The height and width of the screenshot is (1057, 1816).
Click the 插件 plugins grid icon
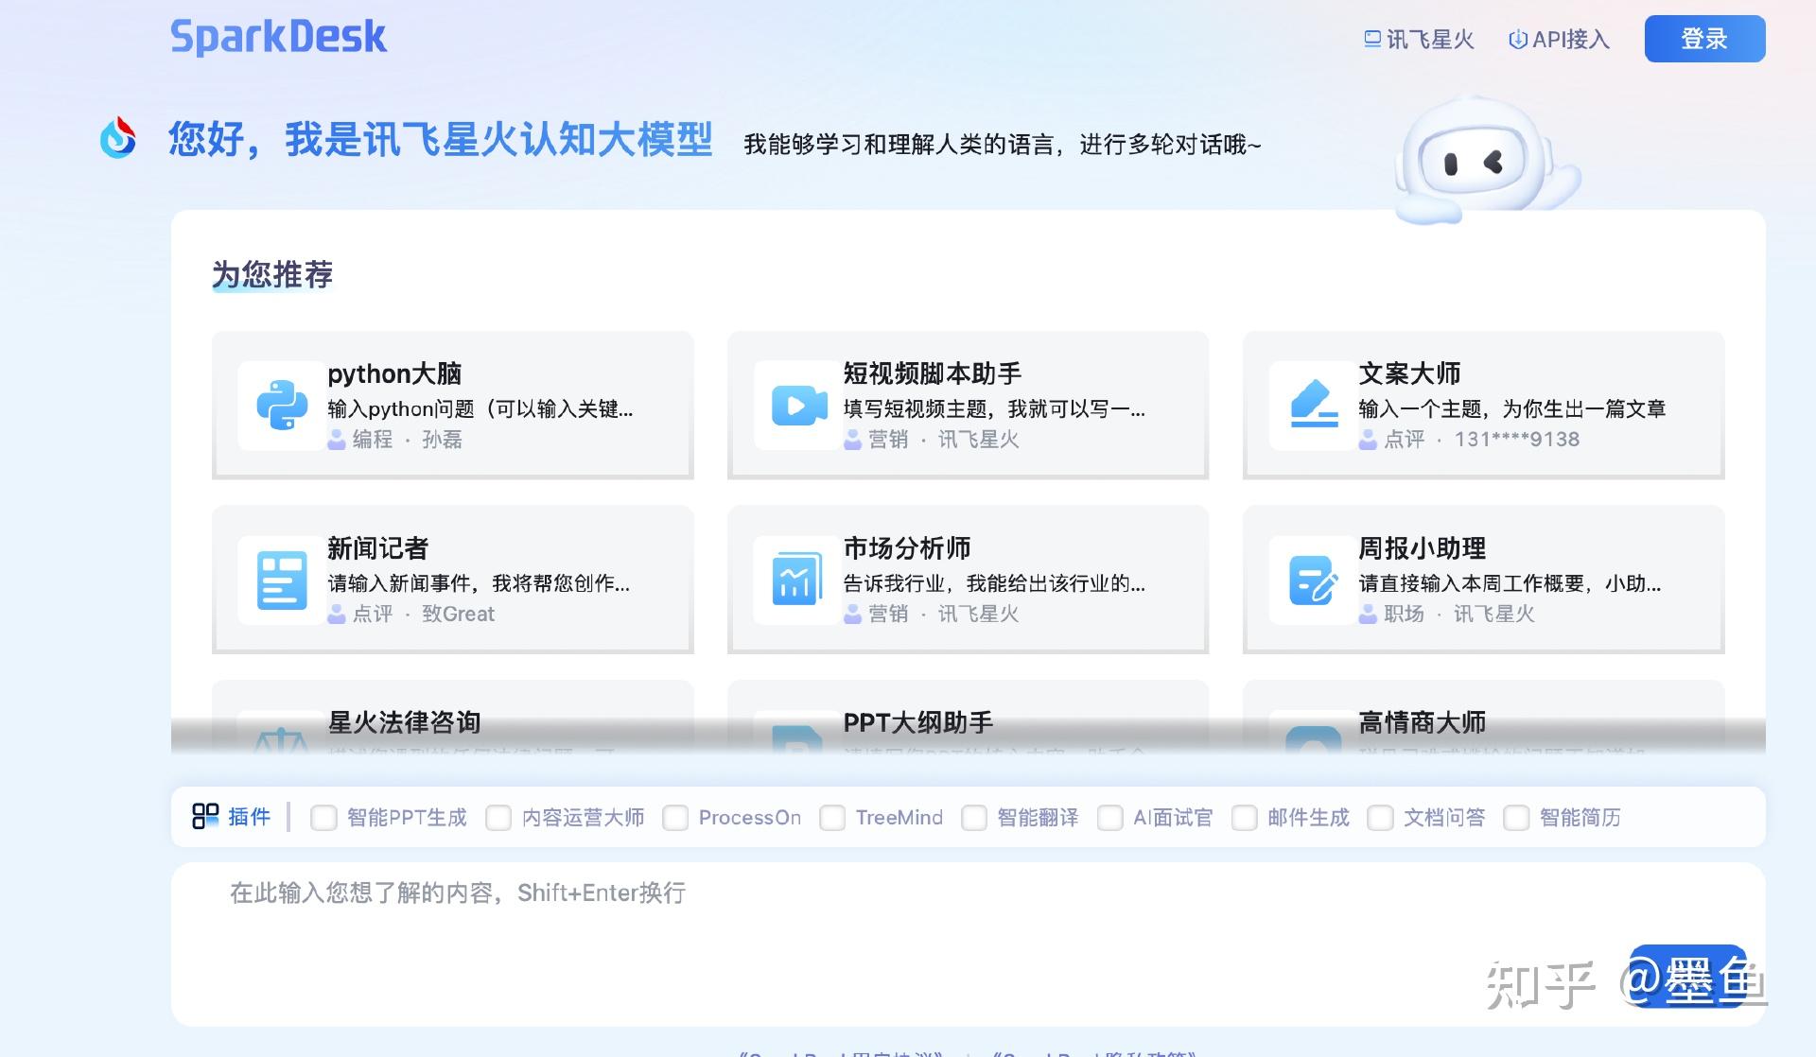pyautogui.click(x=205, y=816)
